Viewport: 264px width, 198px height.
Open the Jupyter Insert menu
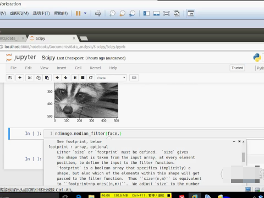pos(62,68)
